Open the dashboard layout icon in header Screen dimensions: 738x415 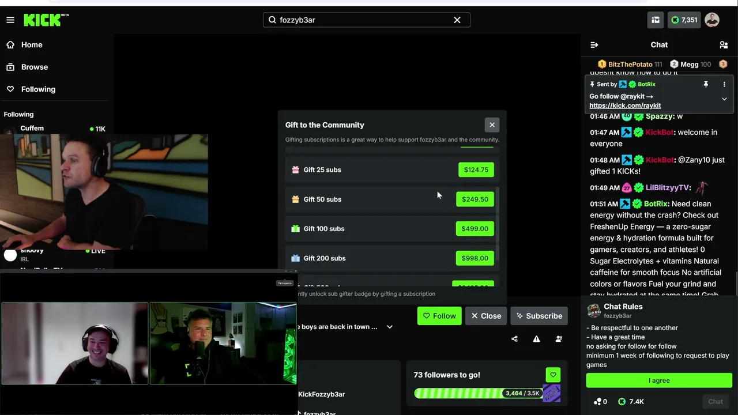(x=656, y=20)
